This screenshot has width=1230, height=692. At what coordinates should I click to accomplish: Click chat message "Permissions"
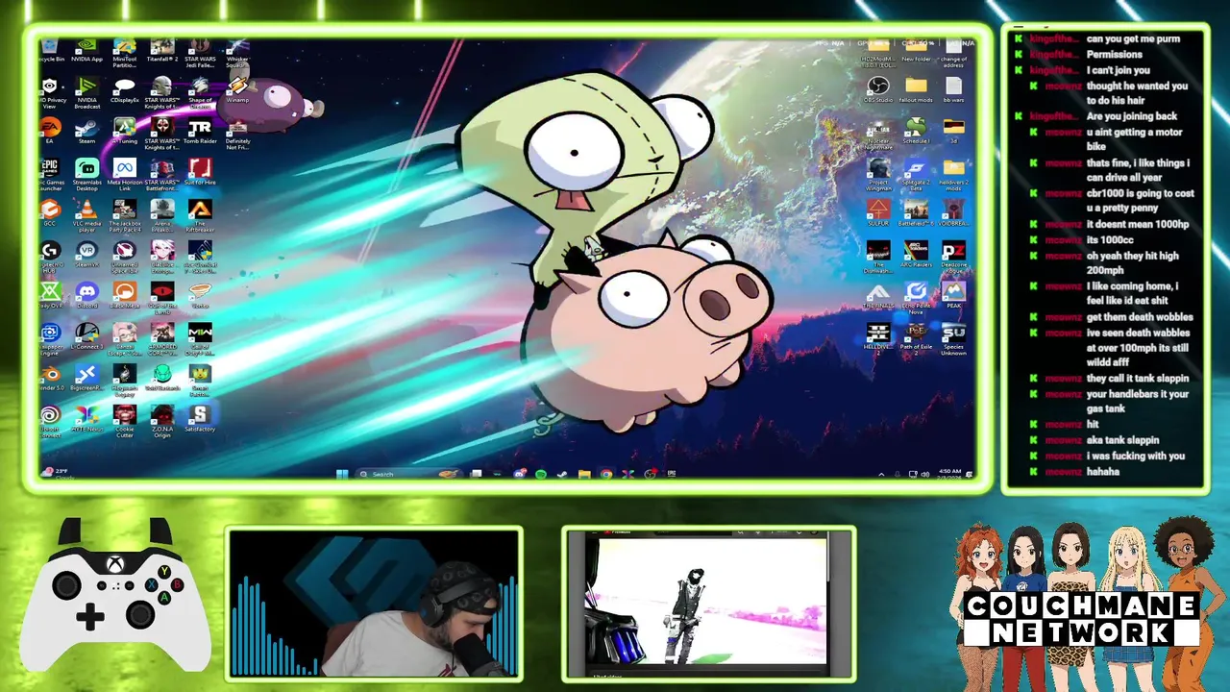pos(1115,55)
